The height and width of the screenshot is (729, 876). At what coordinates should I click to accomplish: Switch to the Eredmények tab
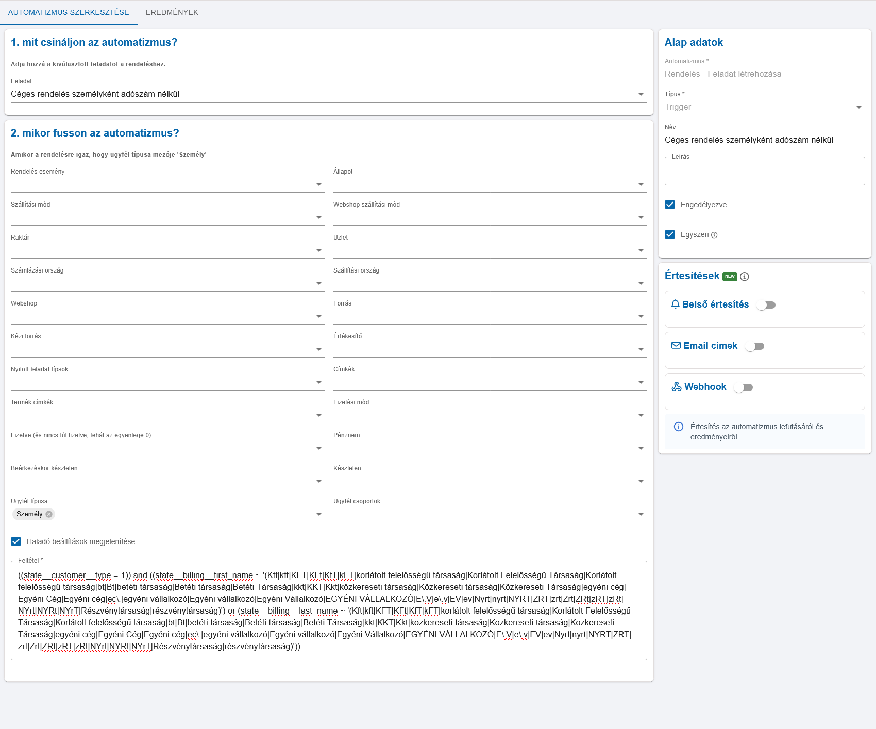click(172, 12)
